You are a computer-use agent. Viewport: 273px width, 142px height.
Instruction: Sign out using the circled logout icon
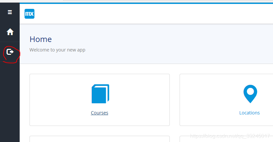tap(10, 52)
